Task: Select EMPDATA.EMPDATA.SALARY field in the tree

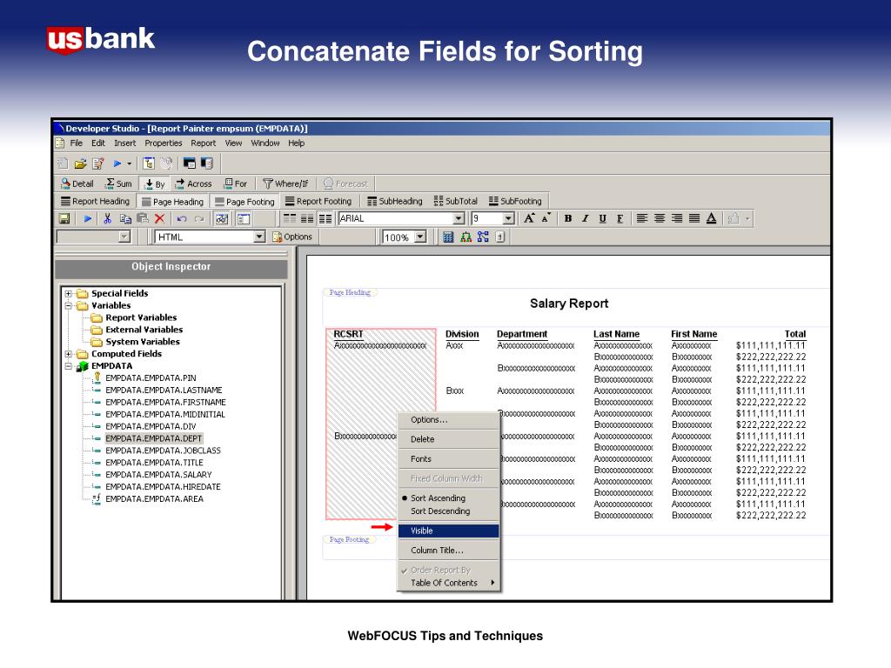Action: tap(158, 475)
